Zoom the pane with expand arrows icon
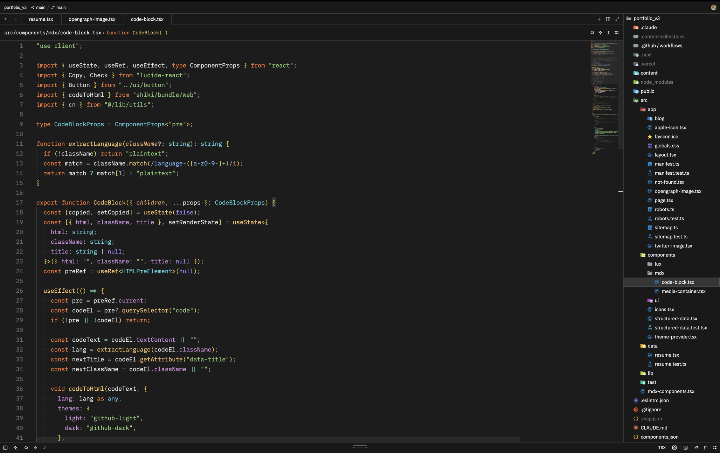Viewport: 720px width, 453px height. (x=617, y=19)
